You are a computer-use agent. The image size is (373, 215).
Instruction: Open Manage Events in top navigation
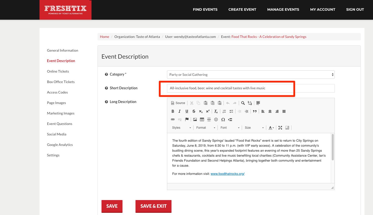(283, 9)
